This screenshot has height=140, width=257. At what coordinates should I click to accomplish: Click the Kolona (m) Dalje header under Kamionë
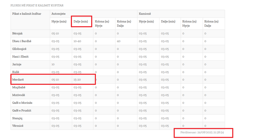(x=211, y=24)
